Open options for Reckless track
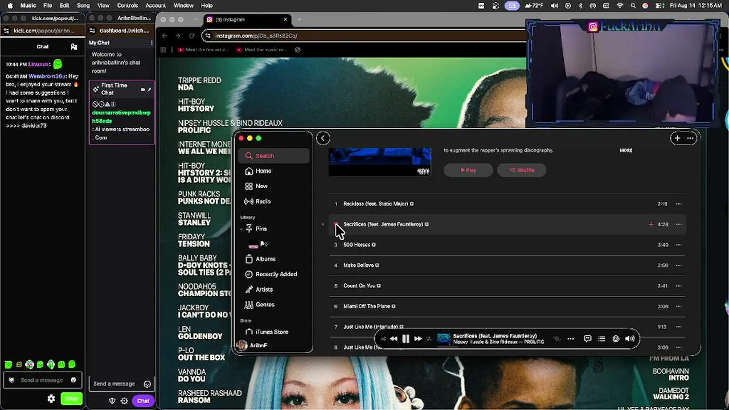Image resolution: width=729 pixels, height=410 pixels. point(678,204)
